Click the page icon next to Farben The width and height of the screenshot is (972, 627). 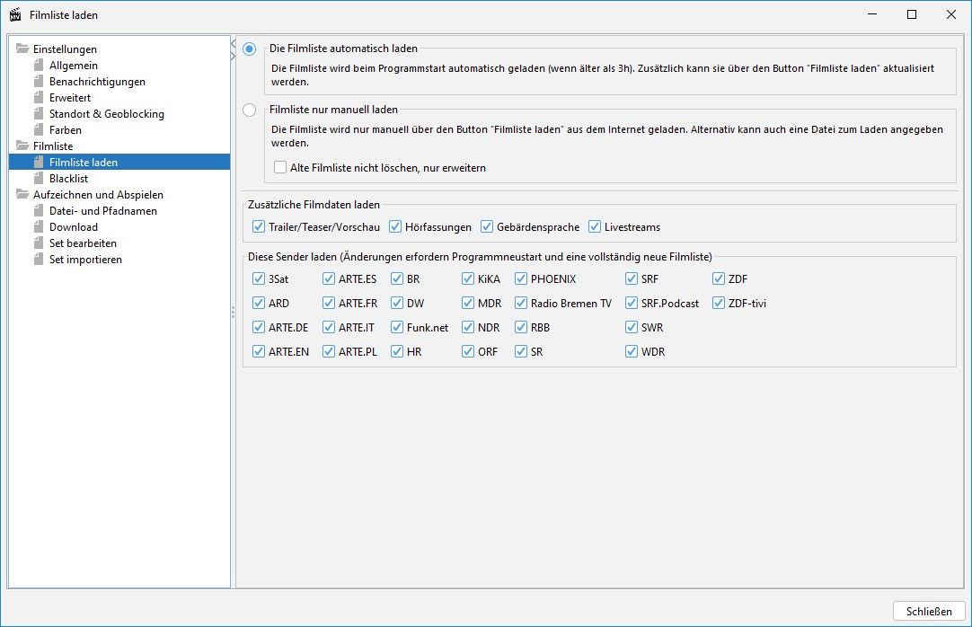[x=39, y=130]
